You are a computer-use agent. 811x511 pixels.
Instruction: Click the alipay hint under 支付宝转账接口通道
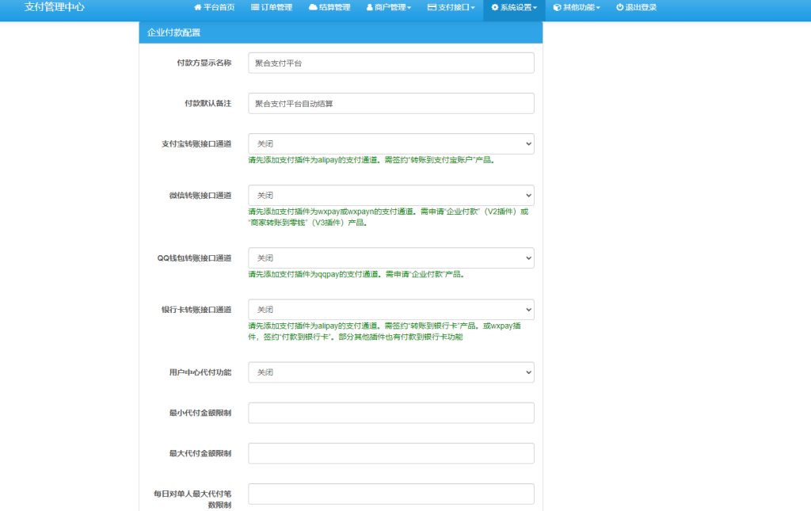click(x=372, y=160)
